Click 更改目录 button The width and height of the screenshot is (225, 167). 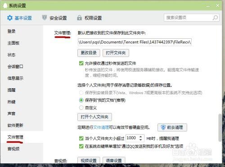point(89,53)
